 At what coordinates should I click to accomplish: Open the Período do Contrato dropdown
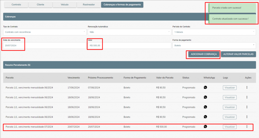click(214, 32)
